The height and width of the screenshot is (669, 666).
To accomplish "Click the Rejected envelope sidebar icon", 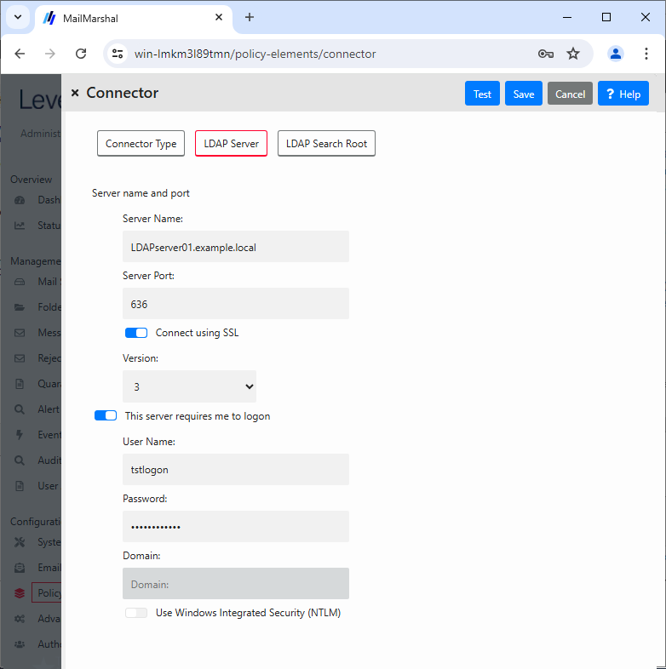I will pos(20,358).
